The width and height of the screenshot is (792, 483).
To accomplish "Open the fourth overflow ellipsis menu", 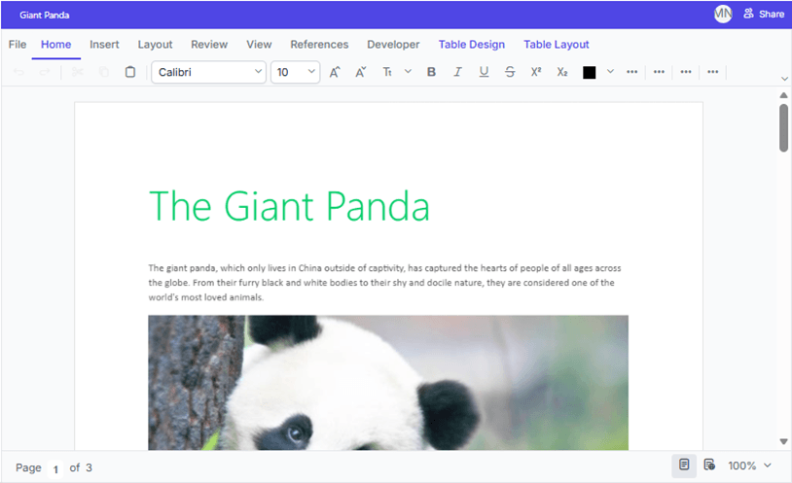I will click(712, 72).
